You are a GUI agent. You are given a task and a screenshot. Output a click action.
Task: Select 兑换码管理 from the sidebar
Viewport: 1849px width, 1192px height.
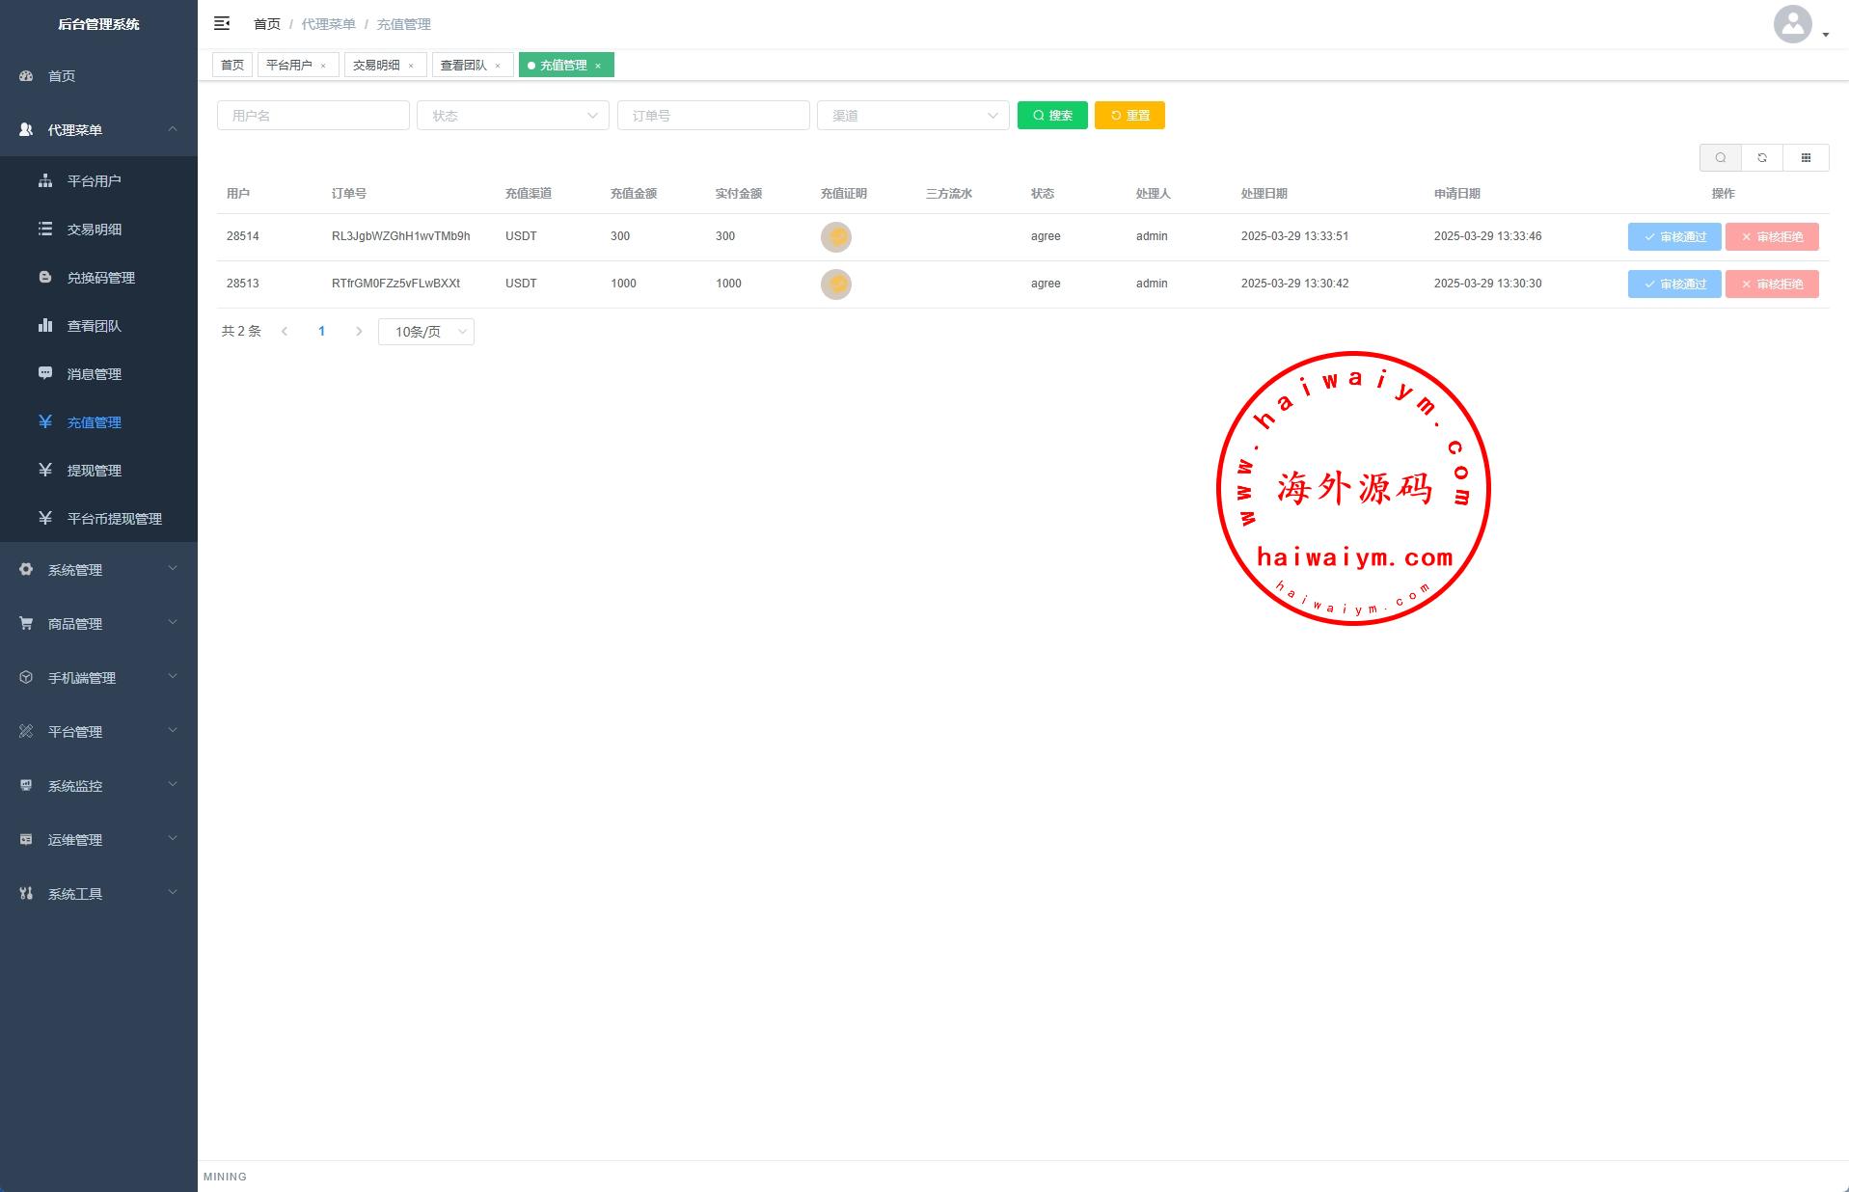pos(100,278)
